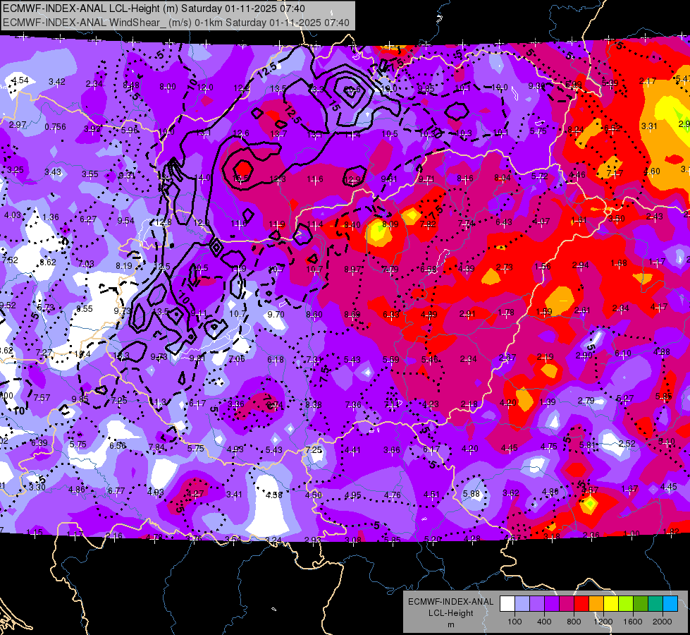Image resolution: width=690 pixels, height=635 pixels.
Task: Click the '1200' legend scale label
Action: pyautogui.click(x=603, y=622)
